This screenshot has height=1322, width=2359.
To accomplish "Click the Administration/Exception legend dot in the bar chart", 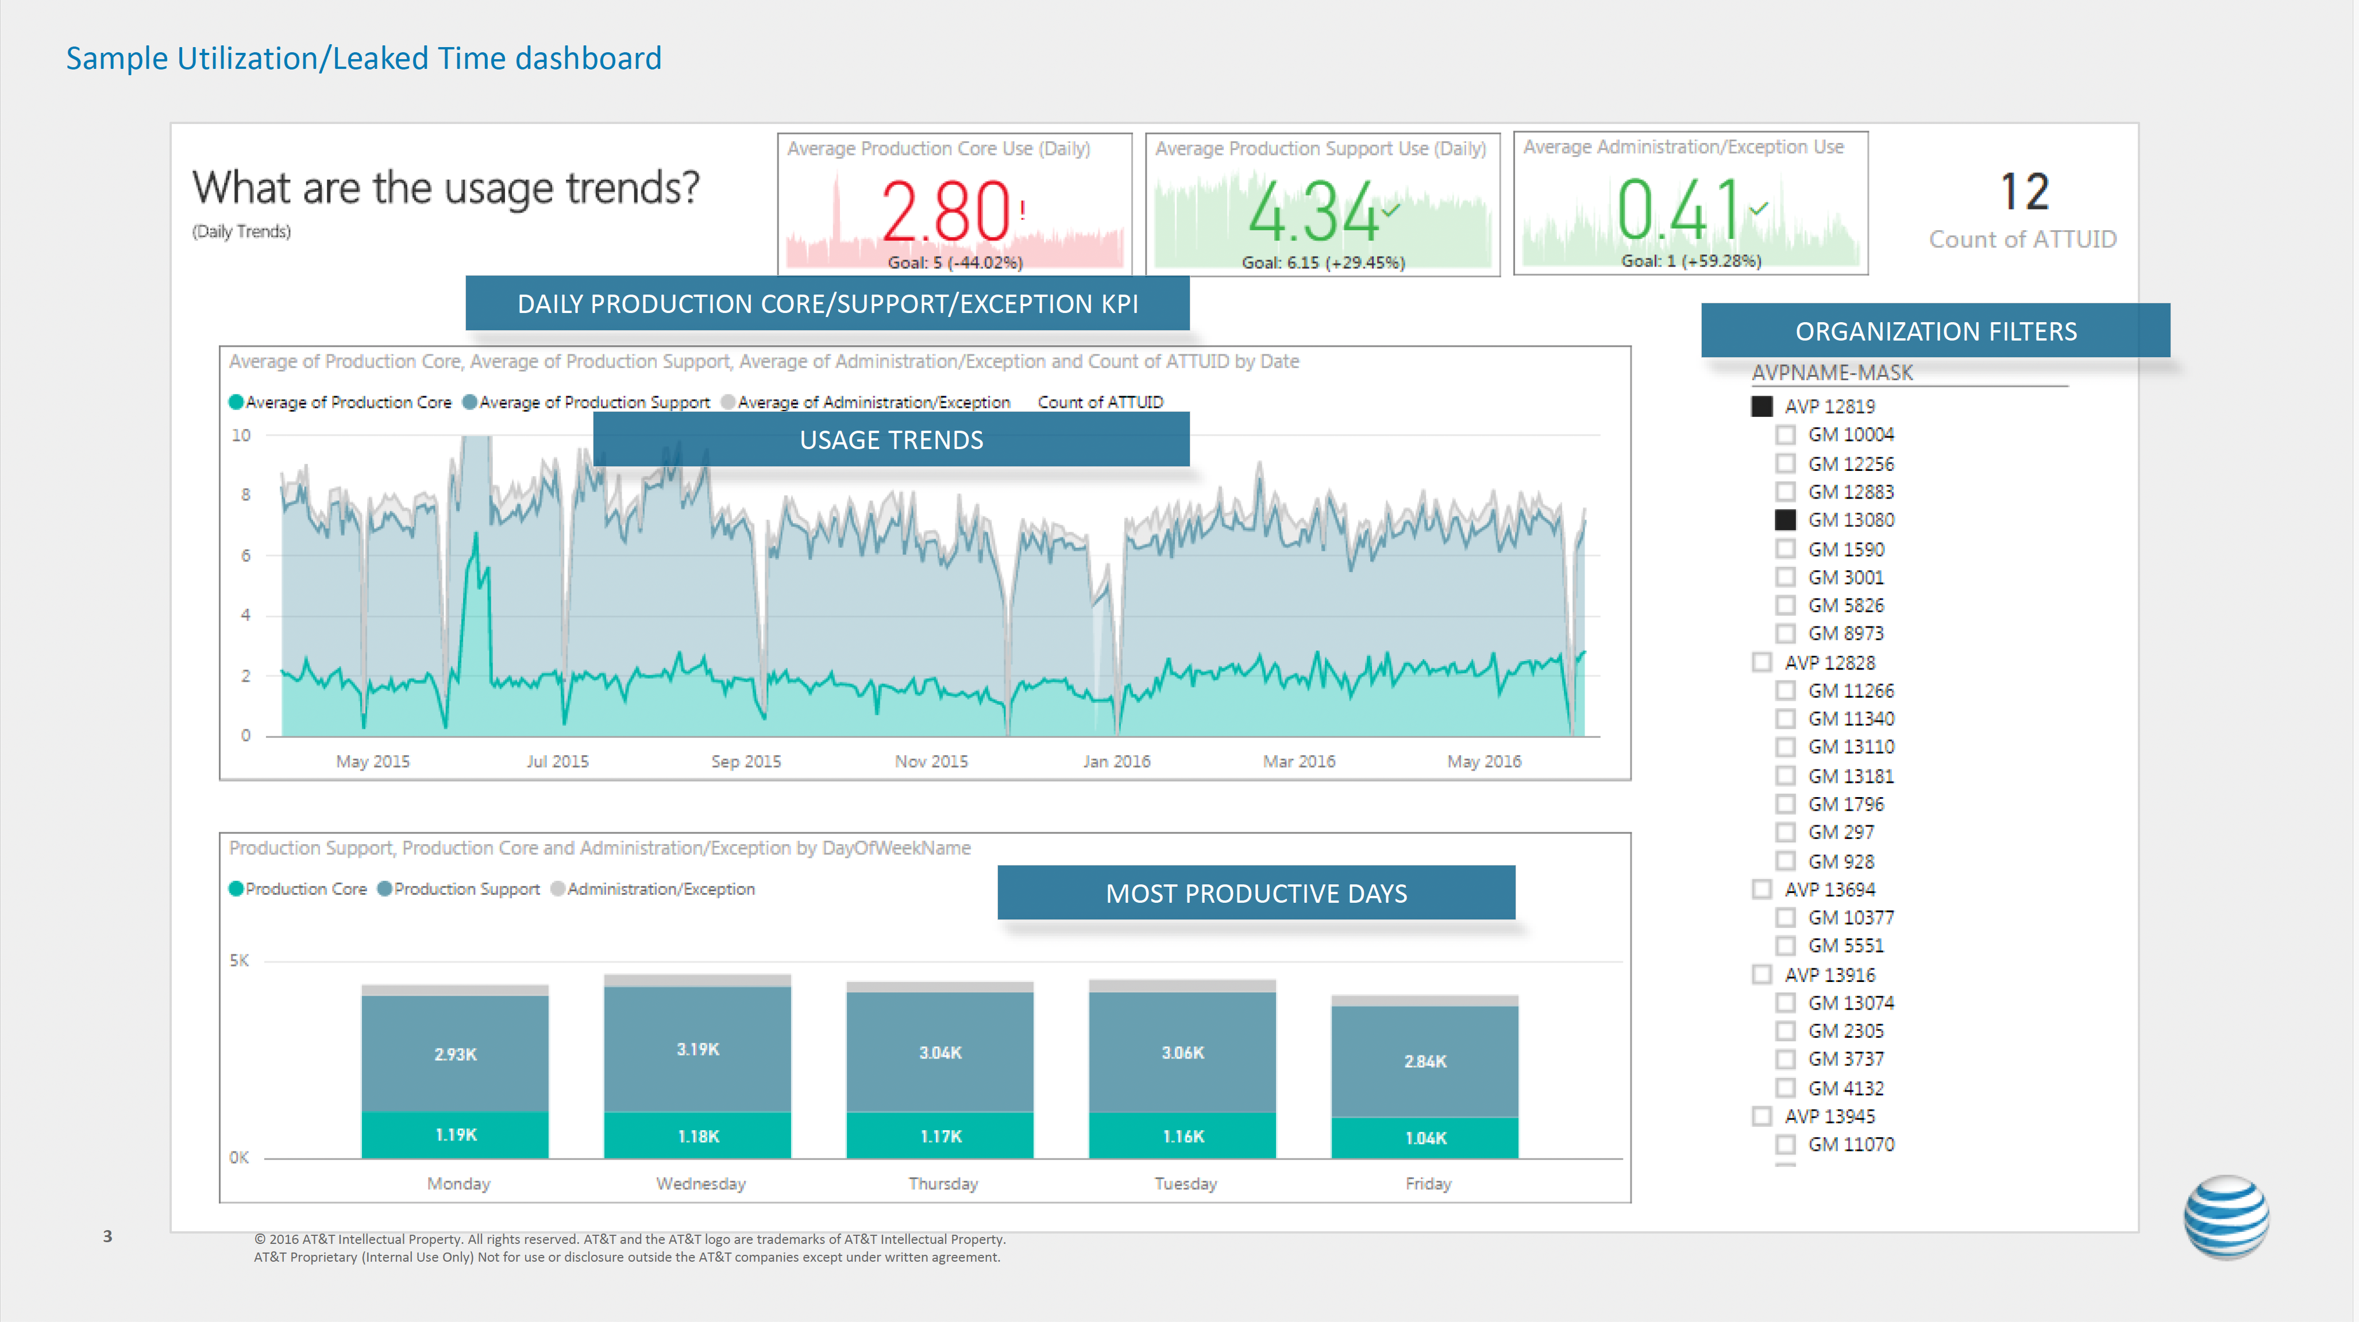I will coord(558,889).
